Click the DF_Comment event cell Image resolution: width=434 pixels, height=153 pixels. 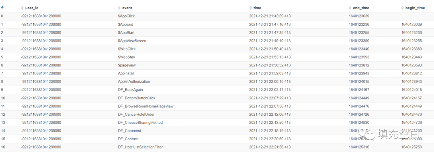pyautogui.click(x=129, y=131)
